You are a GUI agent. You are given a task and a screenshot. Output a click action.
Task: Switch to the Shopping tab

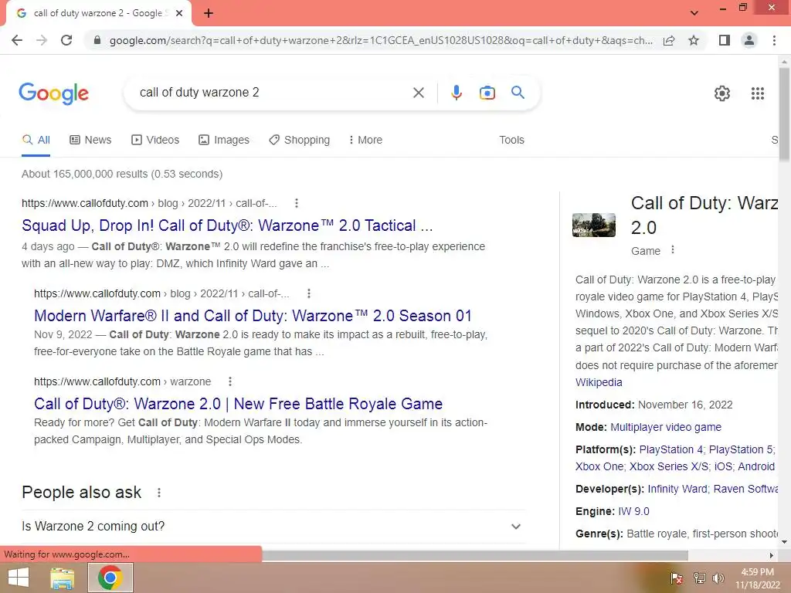[300, 141]
